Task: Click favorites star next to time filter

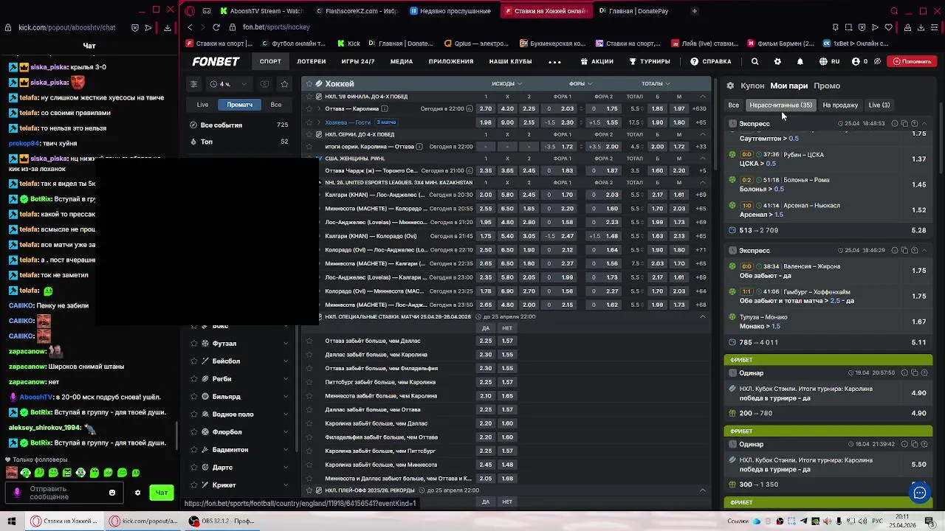Action: (x=285, y=84)
